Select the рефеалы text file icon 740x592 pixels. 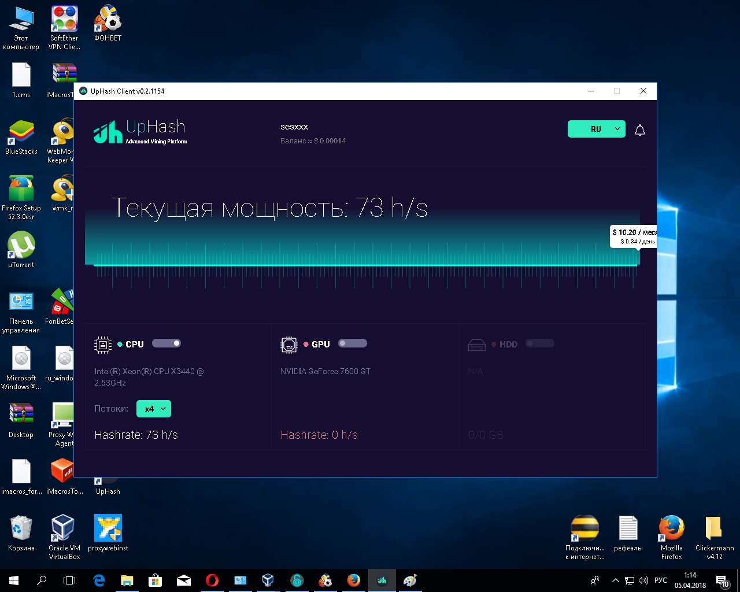(x=628, y=533)
